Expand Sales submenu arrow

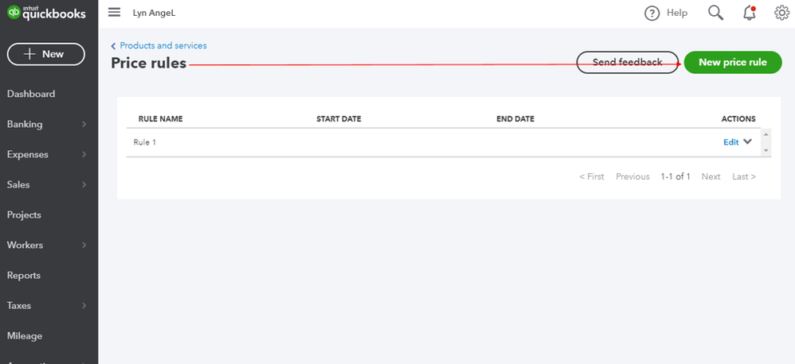point(84,185)
